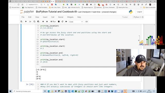The height and width of the screenshot is (93, 165).
Task: Open the Kernel menu
Action: (x=61, y=17)
